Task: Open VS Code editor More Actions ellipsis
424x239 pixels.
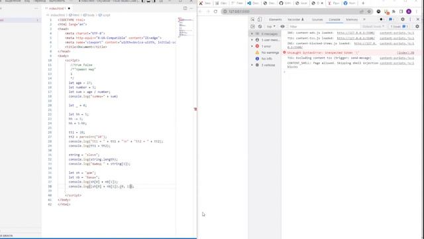Action: pyautogui.click(x=191, y=8)
